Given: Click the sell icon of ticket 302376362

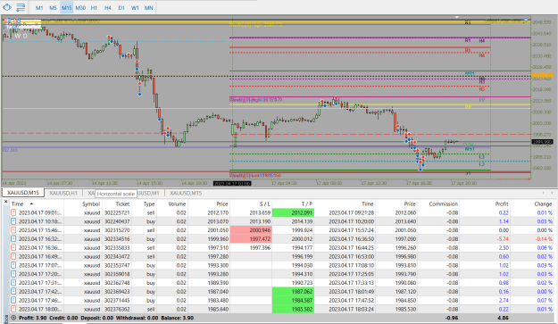Looking at the screenshot, I should coord(13,309).
